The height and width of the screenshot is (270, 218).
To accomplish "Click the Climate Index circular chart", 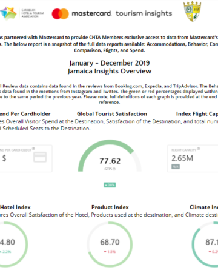I will pyautogui.click(x=205, y=245).
